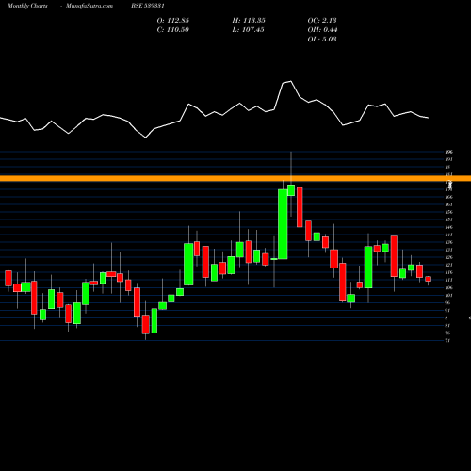This screenshot has width=471, height=471.
Task: Open the MunafaSutra.com site label
Action: [x=89, y=6]
